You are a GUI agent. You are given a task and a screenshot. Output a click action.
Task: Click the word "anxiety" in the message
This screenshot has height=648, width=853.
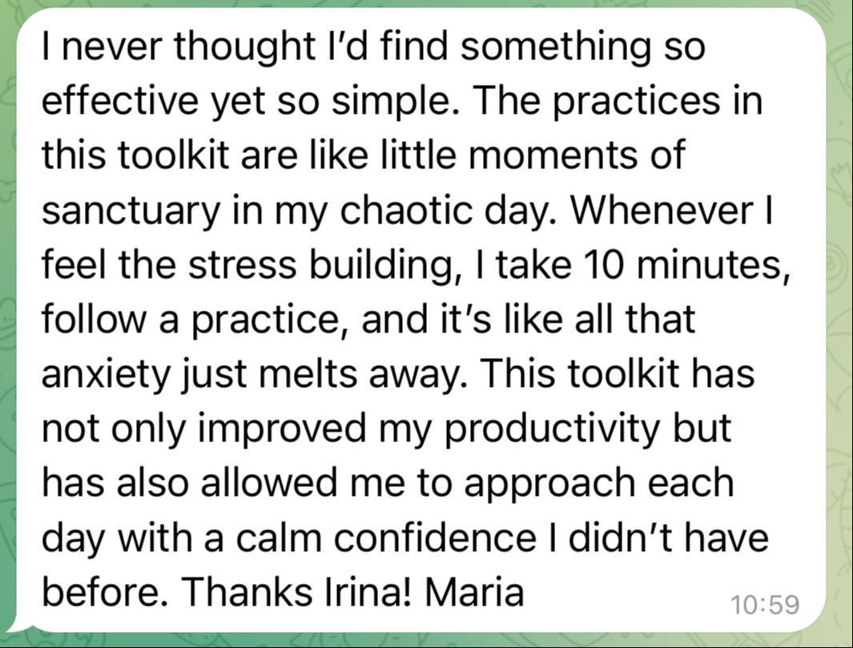point(106,376)
